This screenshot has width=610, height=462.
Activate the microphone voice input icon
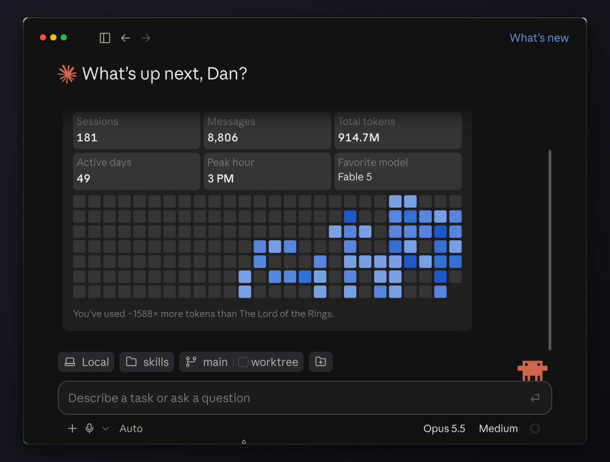[x=89, y=428]
